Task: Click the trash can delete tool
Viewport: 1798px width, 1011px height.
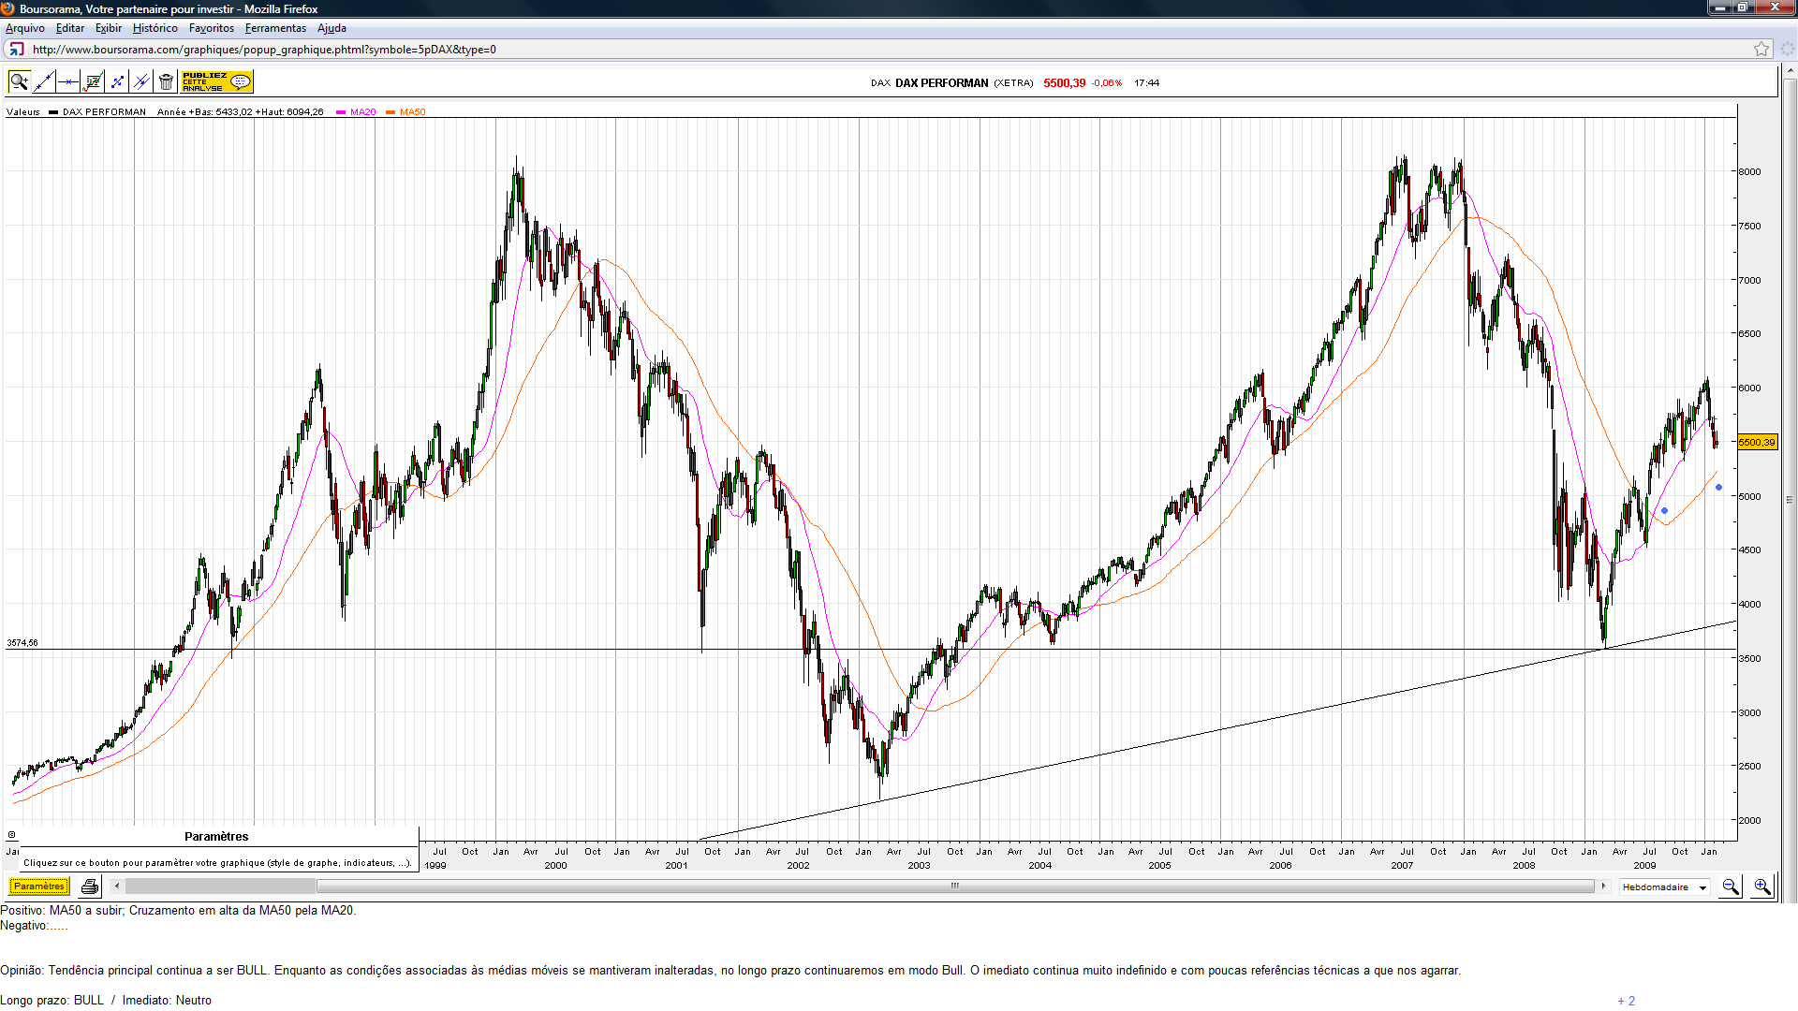Action: [166, 82]
